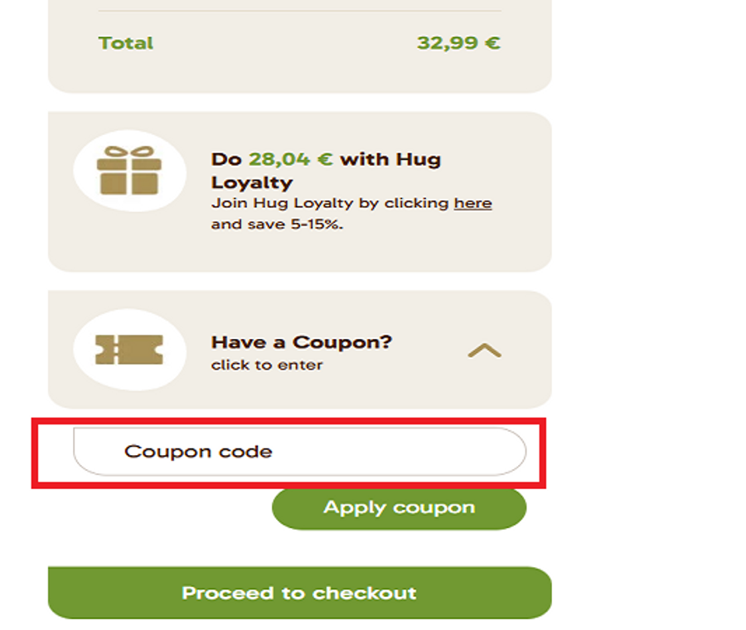Click the "Do" word in the loyalty heading

pyautogui.click(x=226, y=159)
